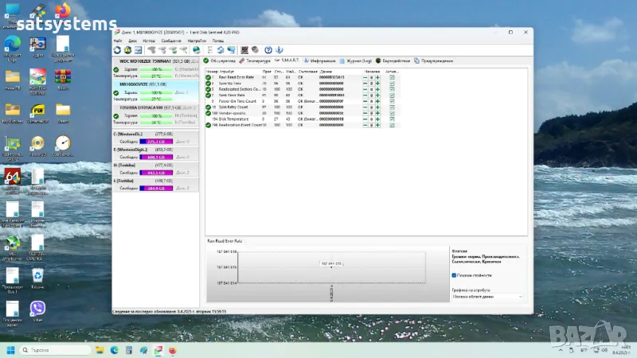637x358 pixels.
Task: Click the C: drive free space bar
Action: tap(155, 142)
